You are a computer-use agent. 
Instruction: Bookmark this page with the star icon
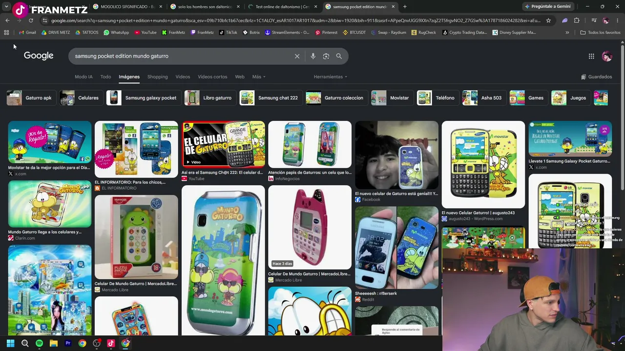(x=548, y=20)
